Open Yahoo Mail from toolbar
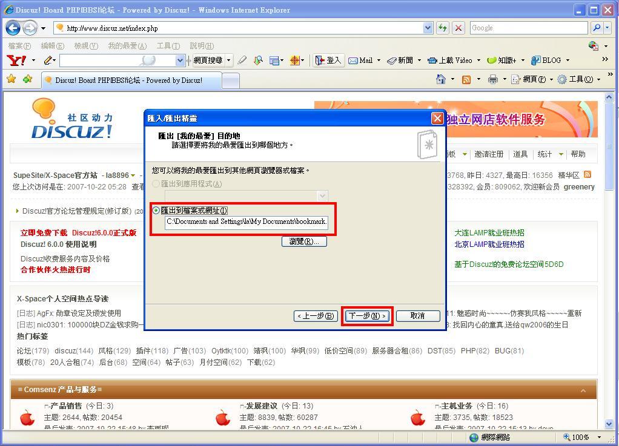This screenshot has width=619, height=446. pos(360,61)
